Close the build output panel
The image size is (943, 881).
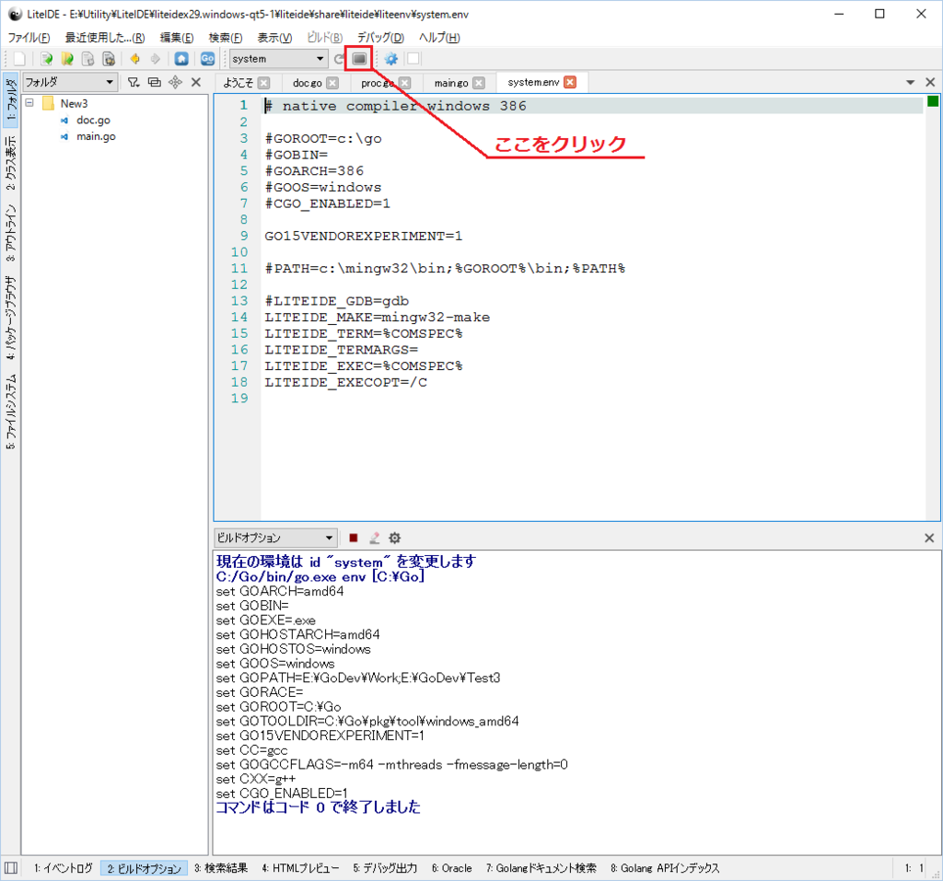(929, 538)
